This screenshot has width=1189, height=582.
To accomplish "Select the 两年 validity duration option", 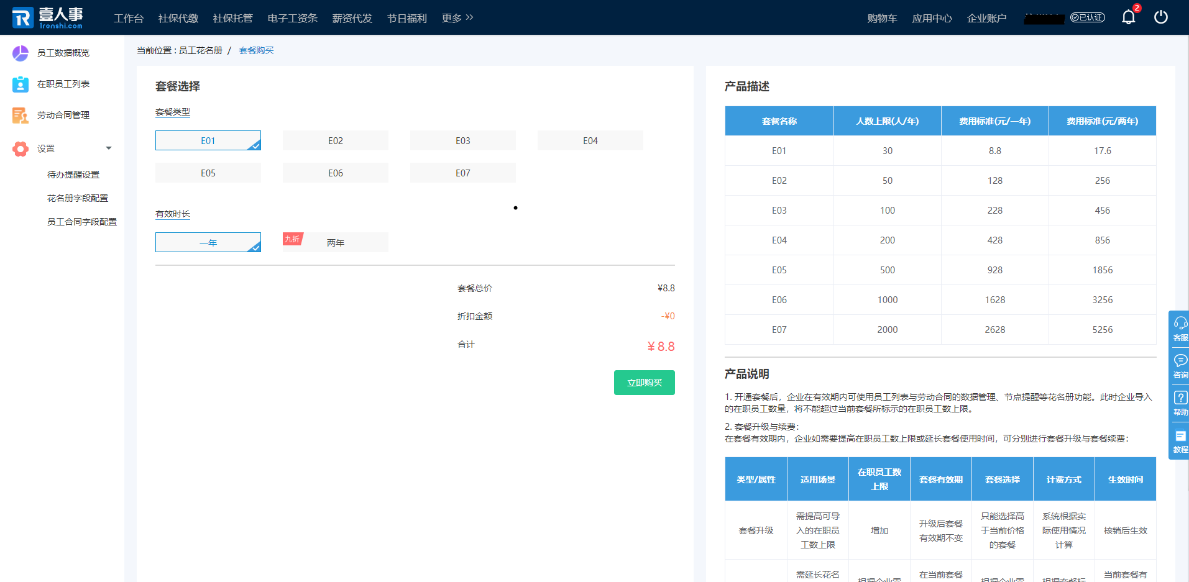I will [335, 243].
